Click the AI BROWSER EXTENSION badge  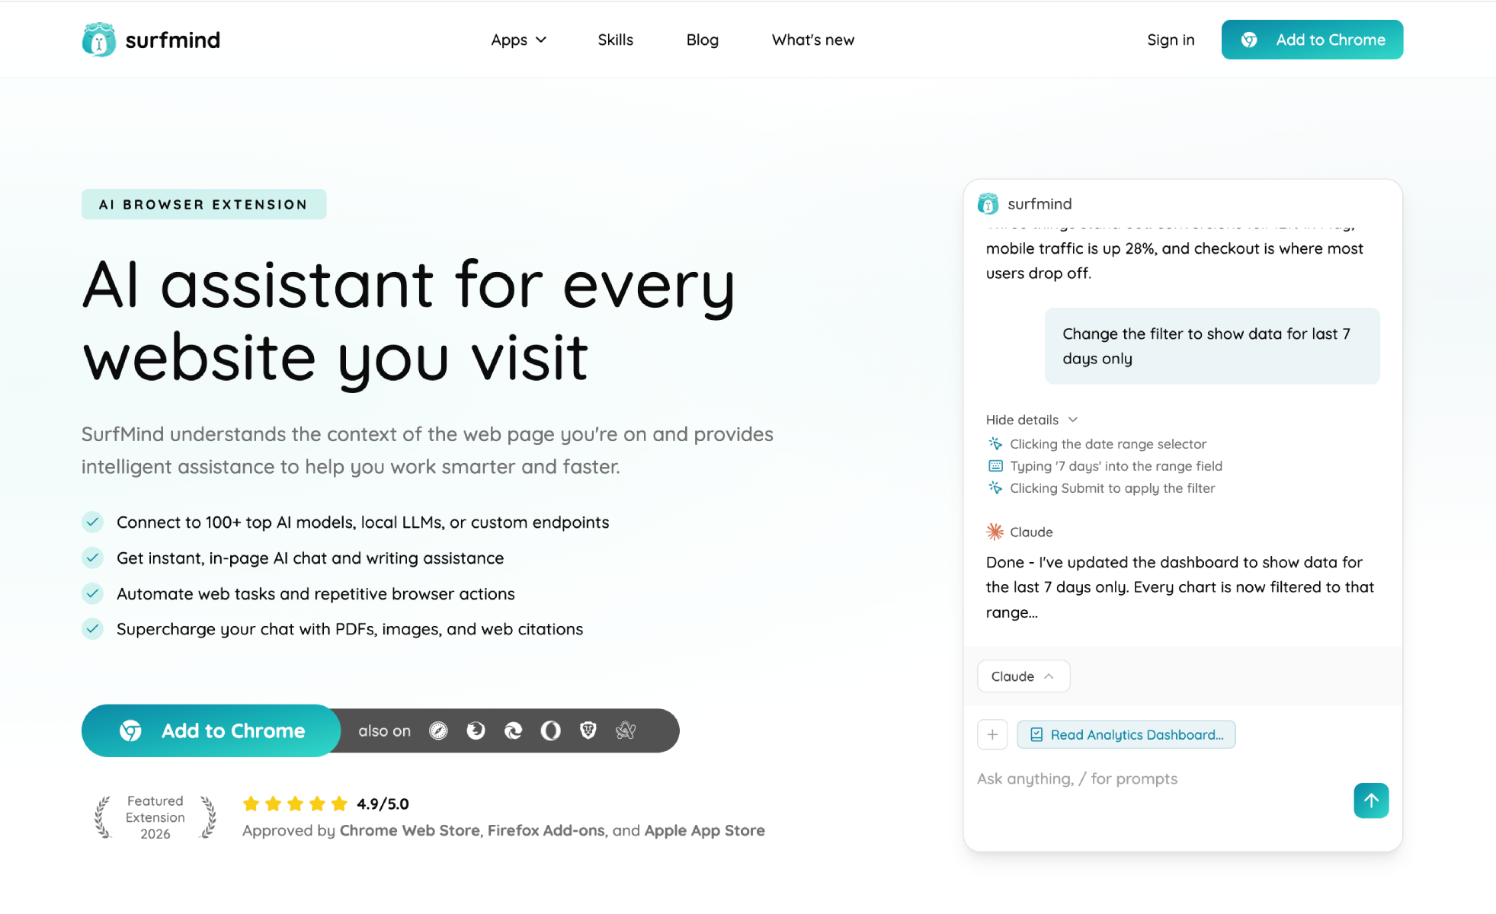click(203, 204)
